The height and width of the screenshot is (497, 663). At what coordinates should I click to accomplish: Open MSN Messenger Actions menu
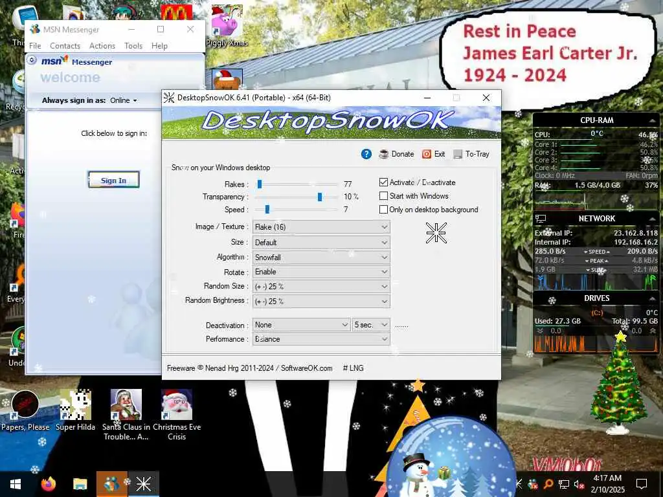click(x=102, y=46)
